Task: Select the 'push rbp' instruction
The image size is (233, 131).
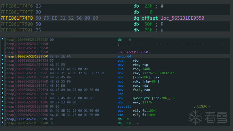Action: (128, 60)
